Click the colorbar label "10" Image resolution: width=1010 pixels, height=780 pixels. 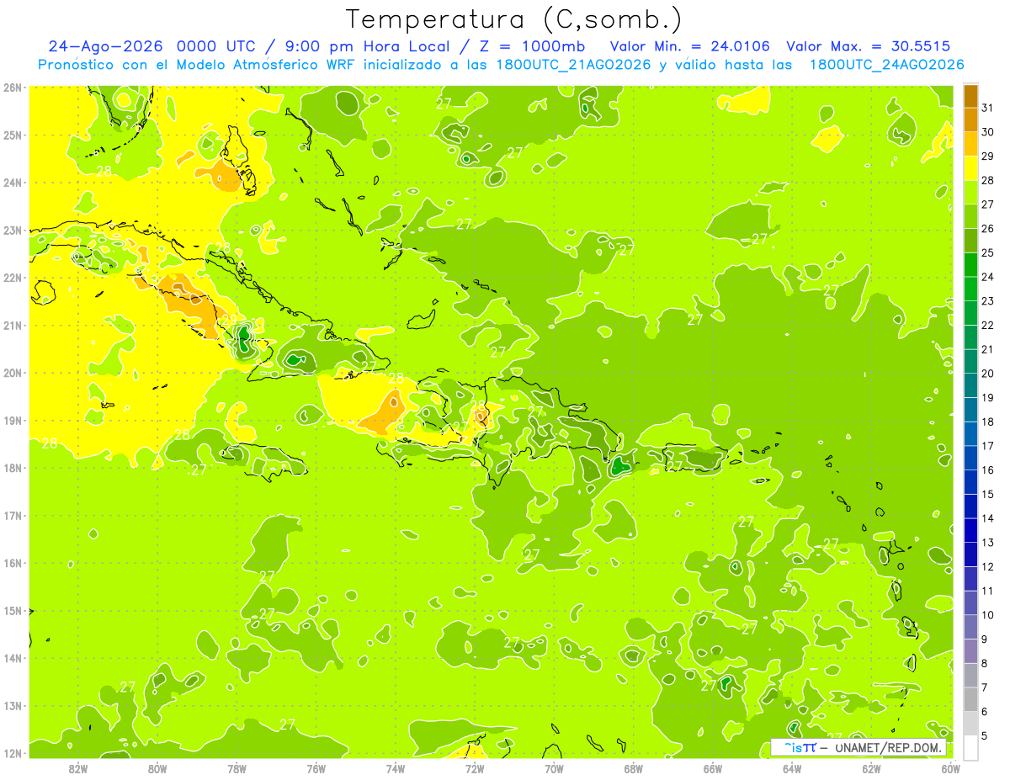tap(988, 615)
